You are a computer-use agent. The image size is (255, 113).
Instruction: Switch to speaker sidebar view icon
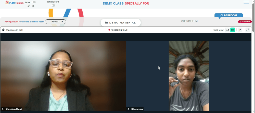pyautogui.click(x=227, y=30)
